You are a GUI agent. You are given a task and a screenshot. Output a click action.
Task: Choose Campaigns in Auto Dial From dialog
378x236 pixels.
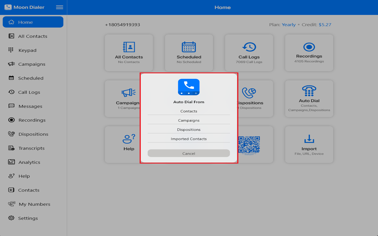[x=189, y=120]
